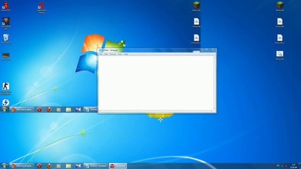The image size is (301, 169).
Task: Open the Help menu in Notepad
Action: click(x=126, y=54)
